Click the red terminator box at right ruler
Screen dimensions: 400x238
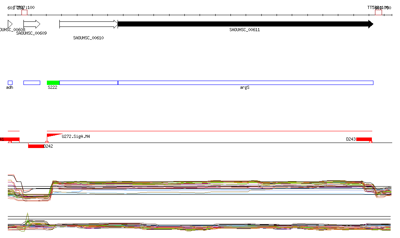click(378, 12)
